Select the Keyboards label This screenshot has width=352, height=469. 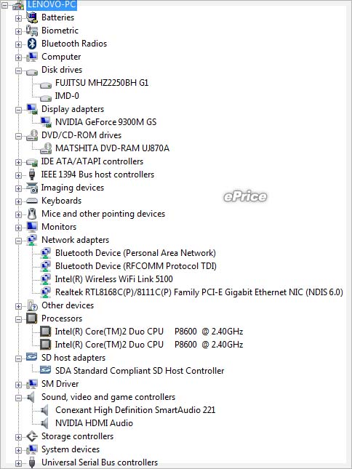point(61,201)
